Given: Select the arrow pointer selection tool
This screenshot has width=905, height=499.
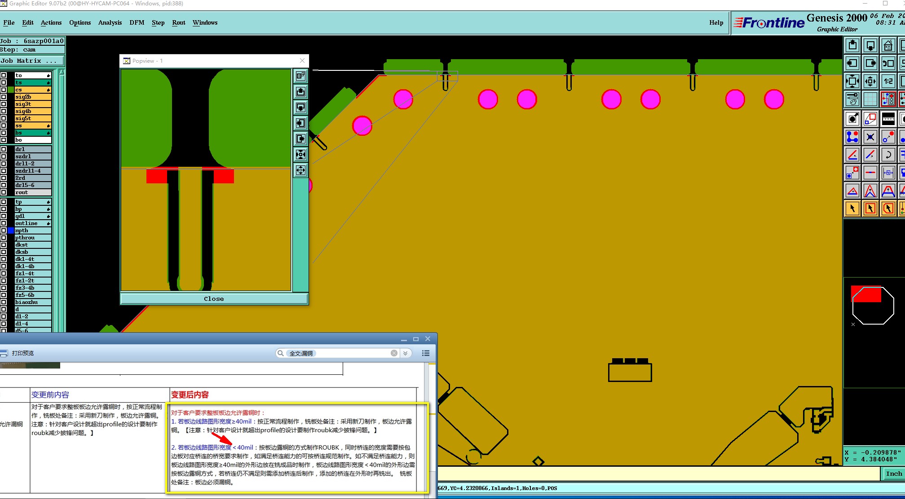Looking at the screenshot, I should [852, 208].
